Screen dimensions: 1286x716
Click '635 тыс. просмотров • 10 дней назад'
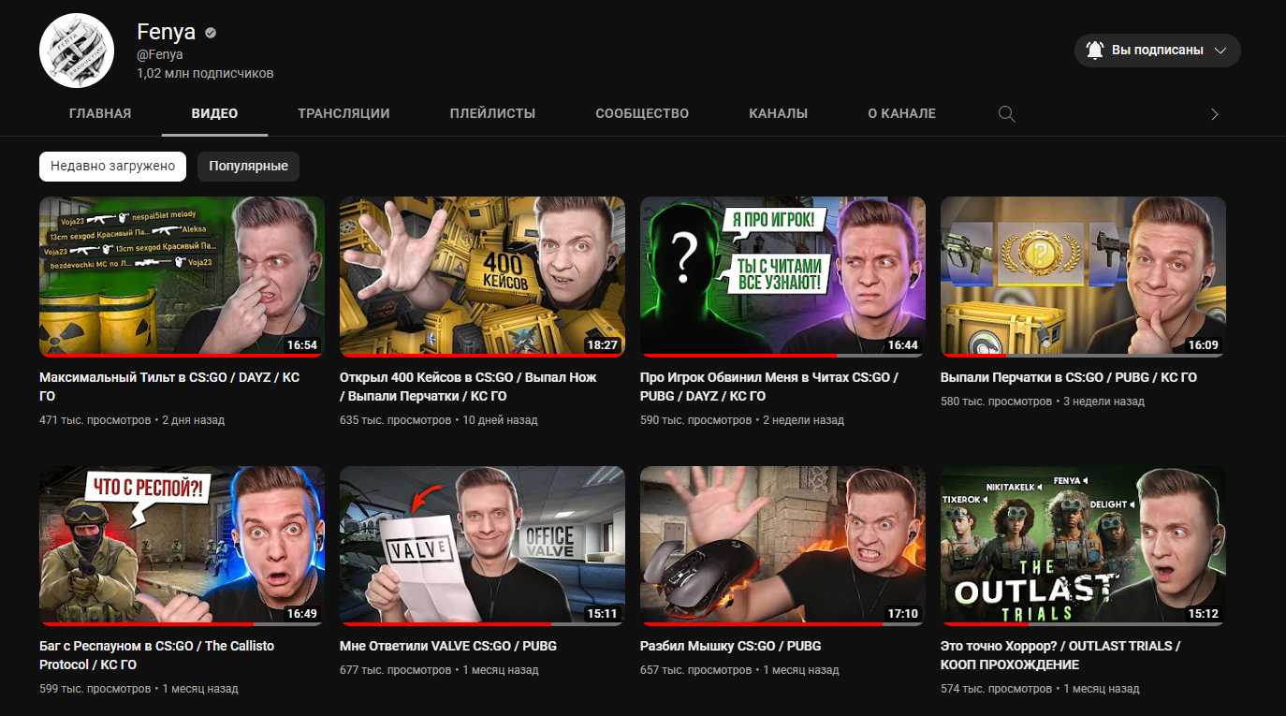pyautogui.click(x=439, y=420)
